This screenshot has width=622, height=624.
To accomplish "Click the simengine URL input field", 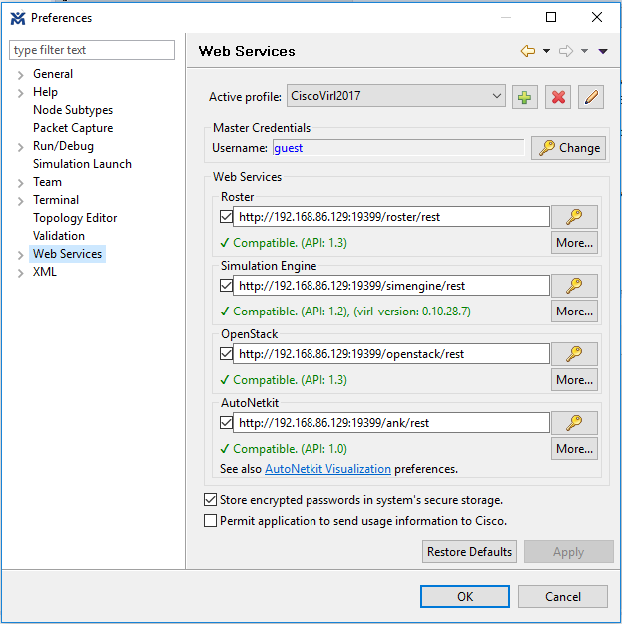I will click(x=391, y=286).
